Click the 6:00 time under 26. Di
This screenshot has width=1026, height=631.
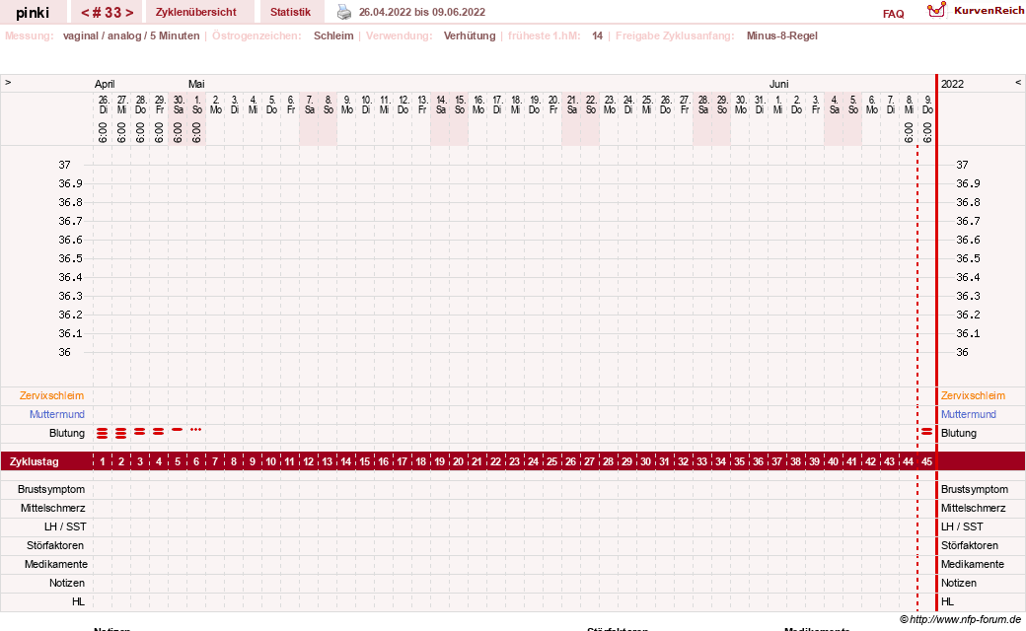pyautogui.click(x=103, y=133)
